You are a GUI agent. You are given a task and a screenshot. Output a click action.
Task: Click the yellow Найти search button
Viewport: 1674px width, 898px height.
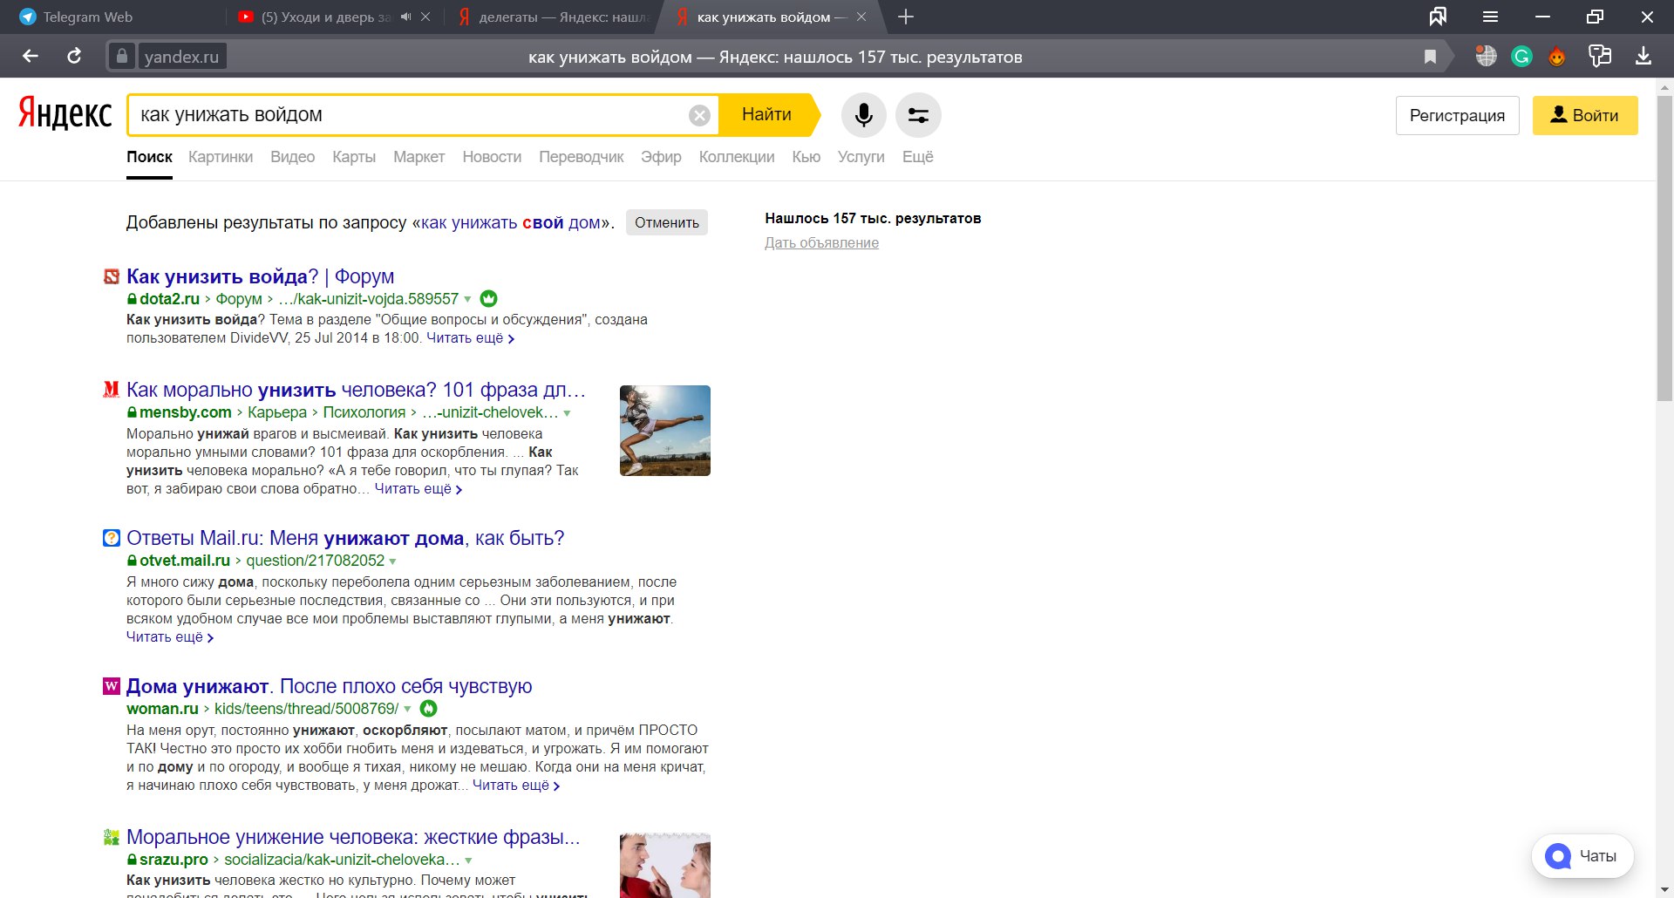coord(767,115)
